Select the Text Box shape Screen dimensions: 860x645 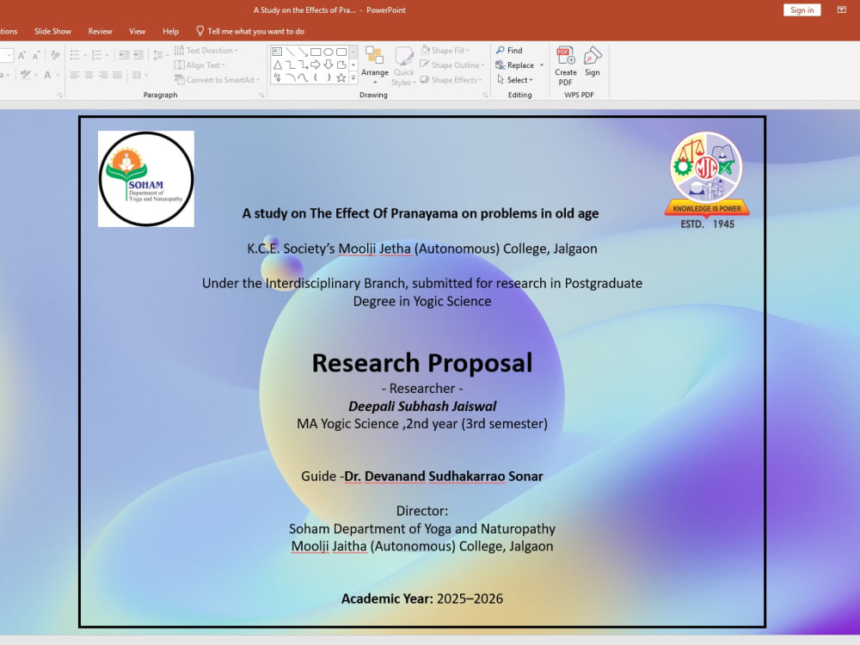(x=278, y=52)
